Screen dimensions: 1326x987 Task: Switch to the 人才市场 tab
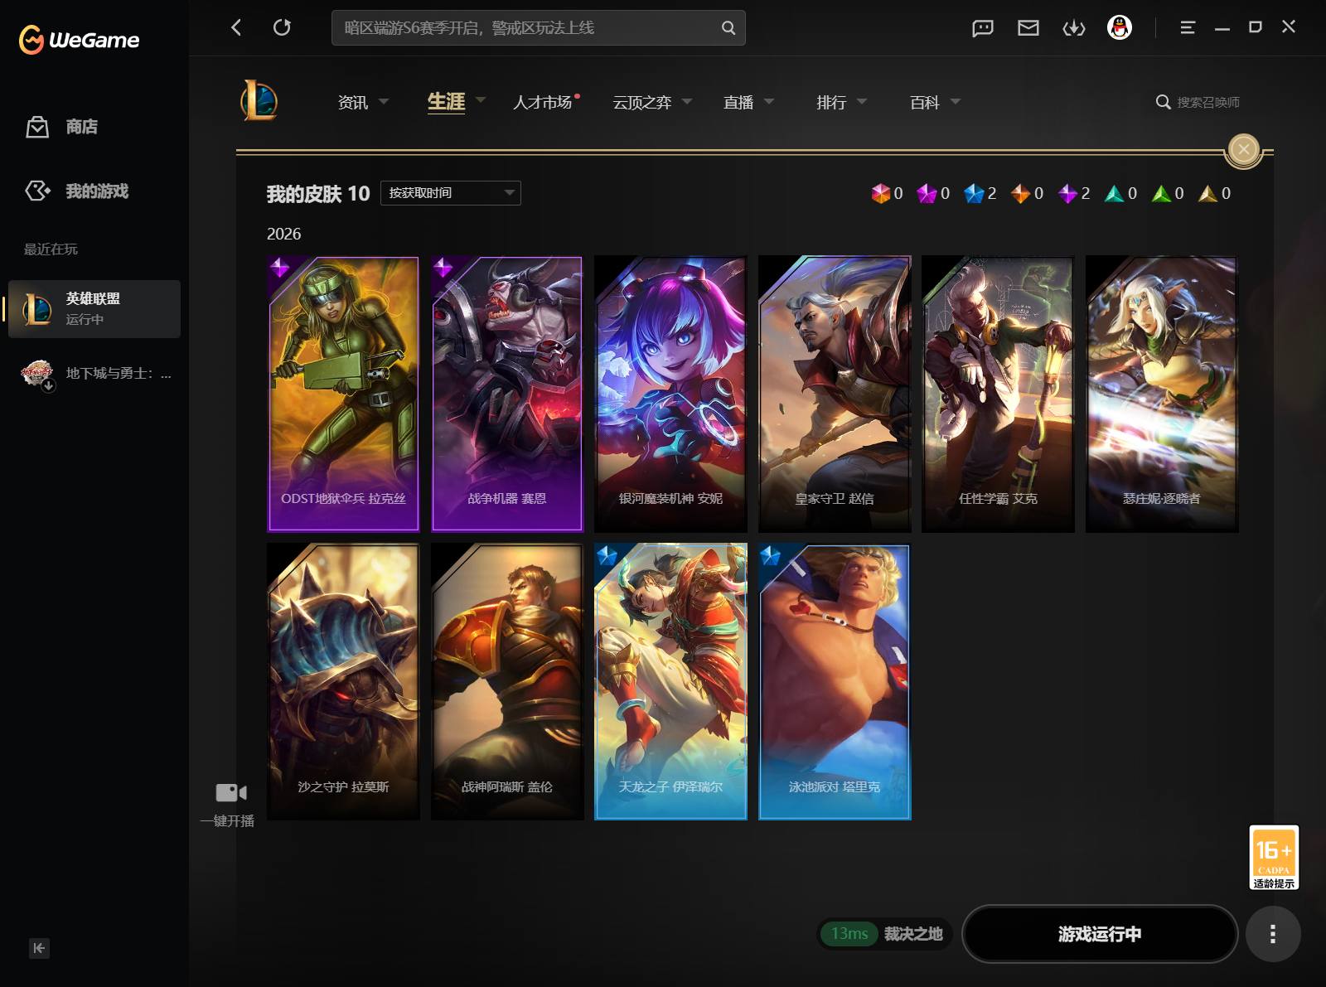[542, 102]
